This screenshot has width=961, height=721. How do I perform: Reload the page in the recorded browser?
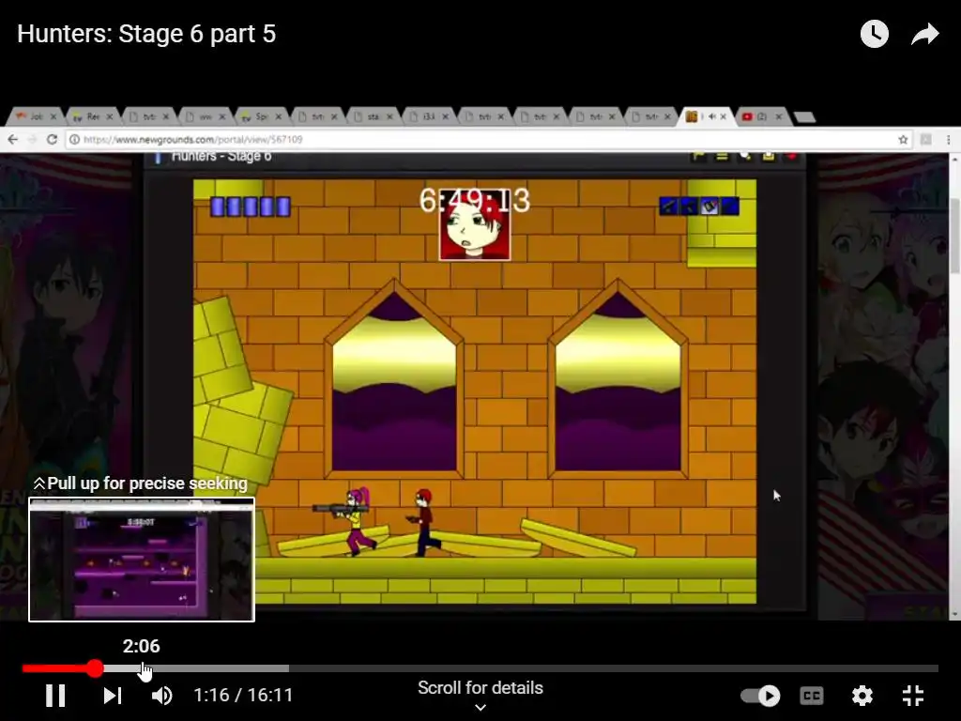coord(53,140)
